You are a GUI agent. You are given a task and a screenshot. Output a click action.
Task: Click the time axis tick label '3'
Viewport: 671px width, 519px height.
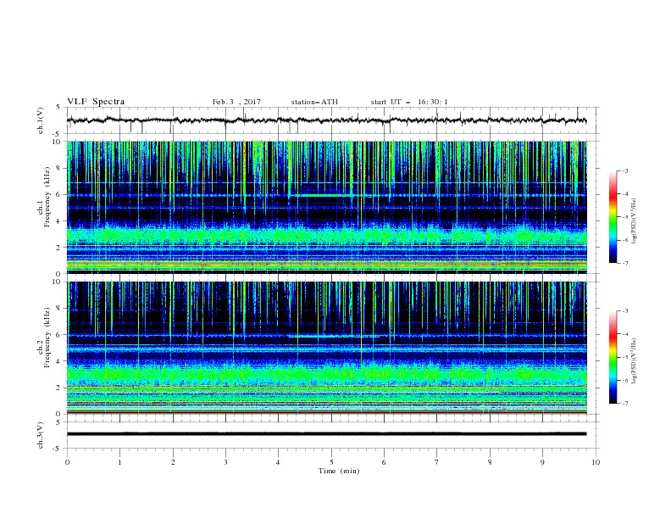pos(225,462)
